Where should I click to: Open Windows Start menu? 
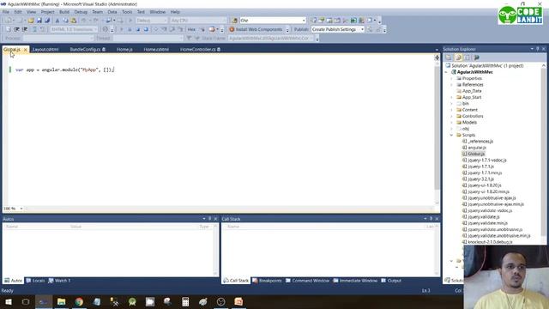8,301
